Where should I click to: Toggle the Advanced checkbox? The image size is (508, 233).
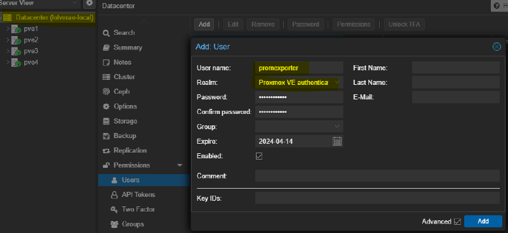457,222
